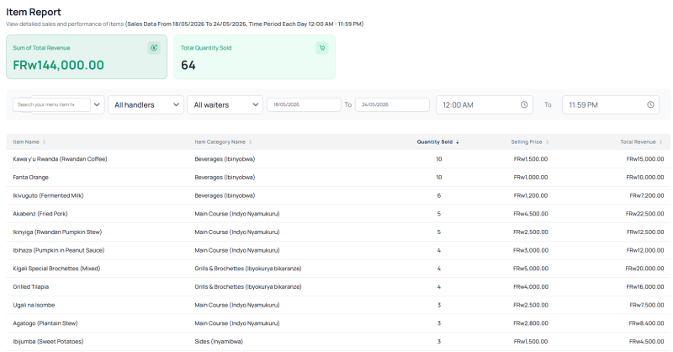Click FRw7,200.00 total revenue value
The width and height of the screenshot is (673, 352).
pos(647,195)
